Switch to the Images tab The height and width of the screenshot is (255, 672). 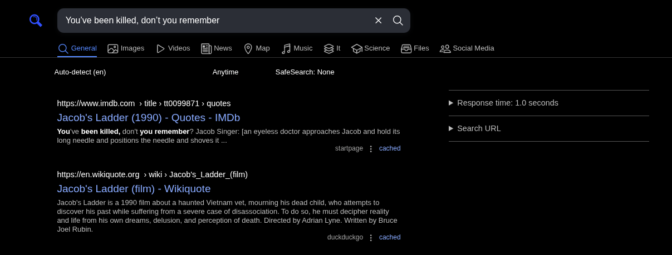(x=126, y=48)
